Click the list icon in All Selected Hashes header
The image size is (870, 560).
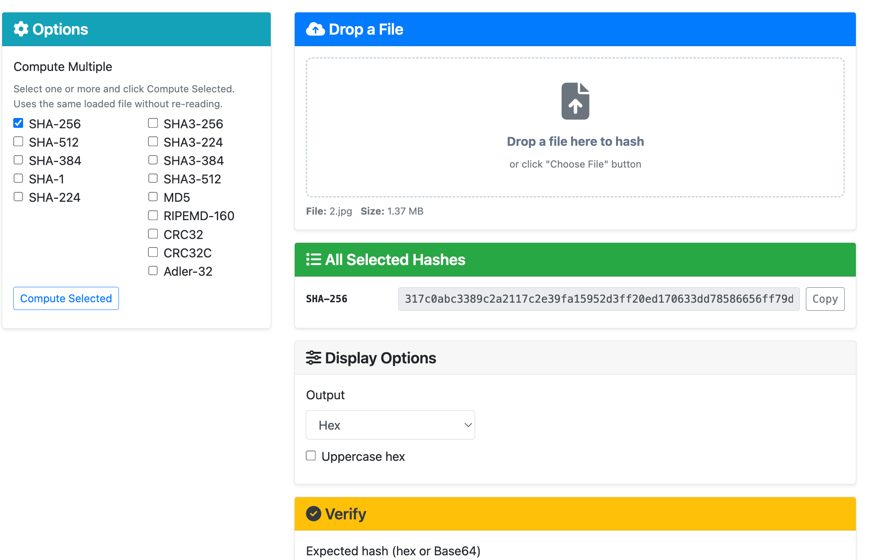[x=314, y=259]
